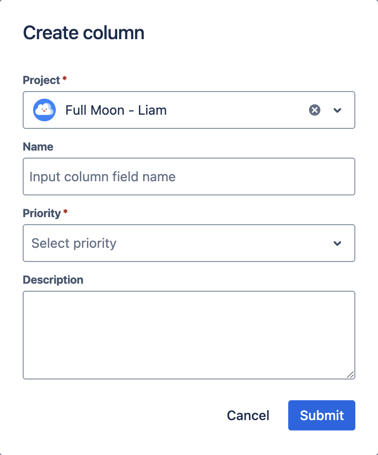The width and height of the screenshot is (378, 455).
Task: Click the Full Moon project cloud avatar
Action: click(x=44, y=110)
